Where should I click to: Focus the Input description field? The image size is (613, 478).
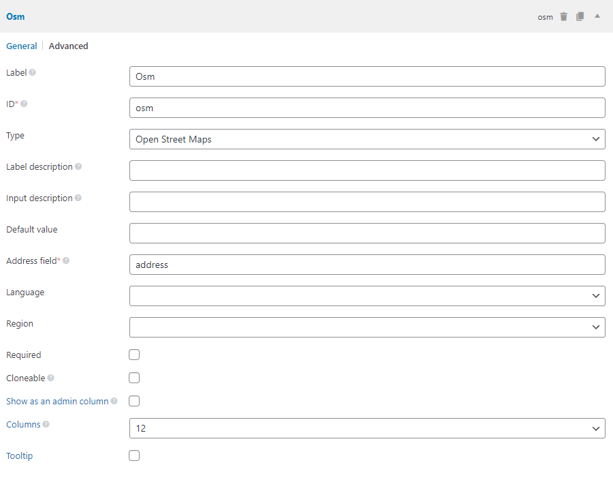pyautogui.click(x=367, y=202)
